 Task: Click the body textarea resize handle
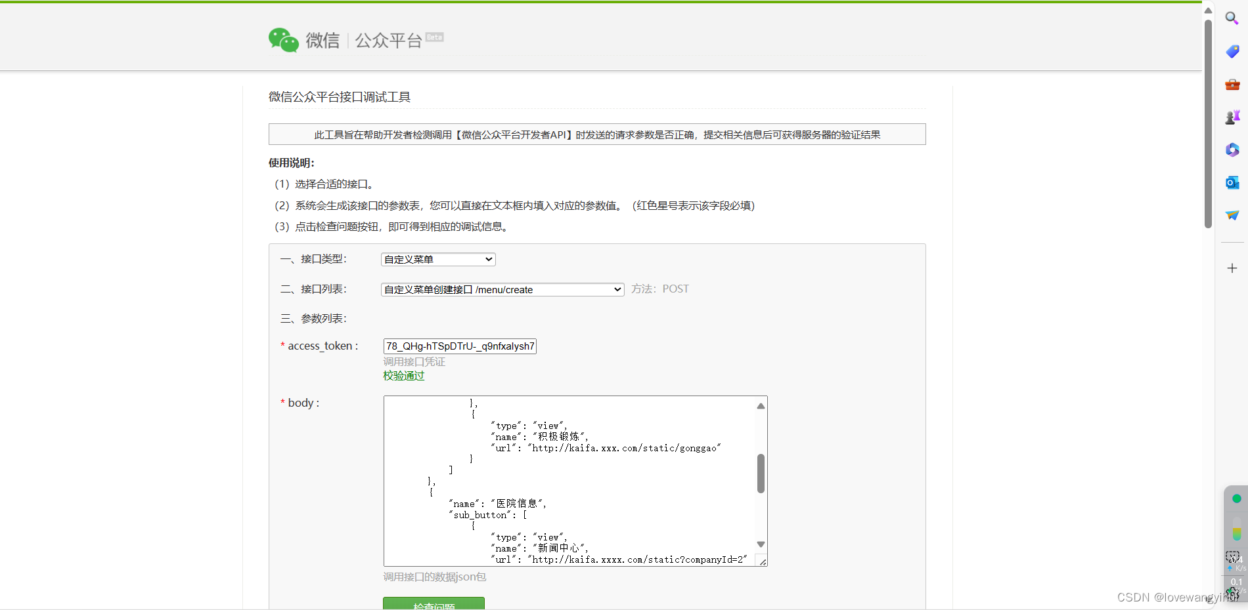point(762,561)
